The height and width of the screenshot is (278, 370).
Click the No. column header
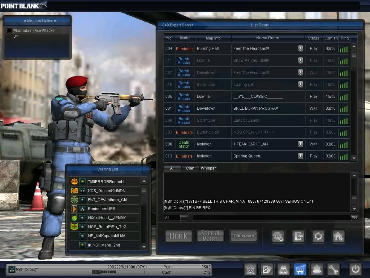pyautogui.click(x=169, y=38)
